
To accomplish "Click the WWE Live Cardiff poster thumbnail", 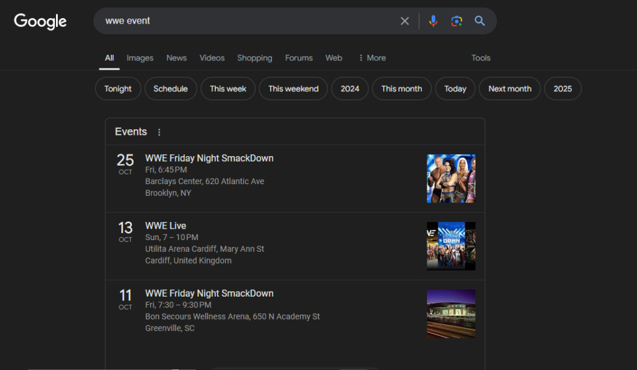I will (x=451, y=246).
